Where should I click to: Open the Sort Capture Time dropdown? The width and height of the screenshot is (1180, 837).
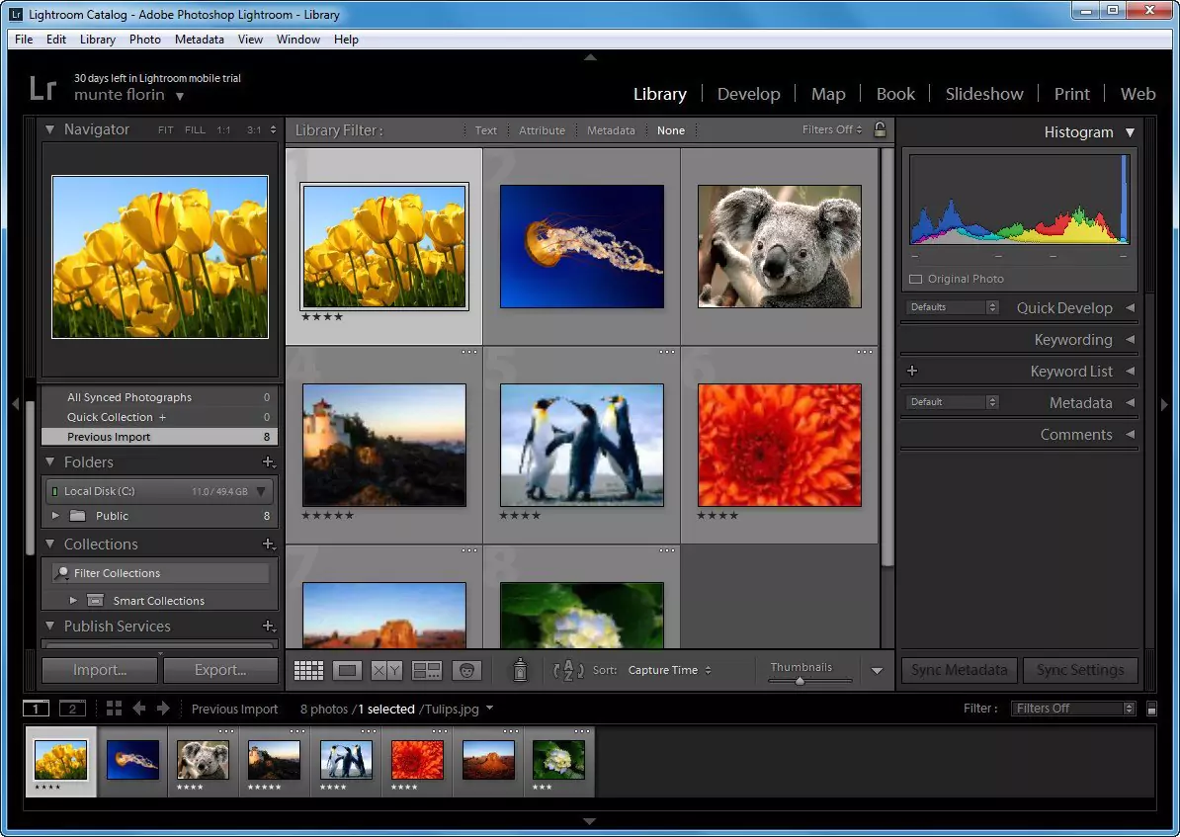coord(670,669)
